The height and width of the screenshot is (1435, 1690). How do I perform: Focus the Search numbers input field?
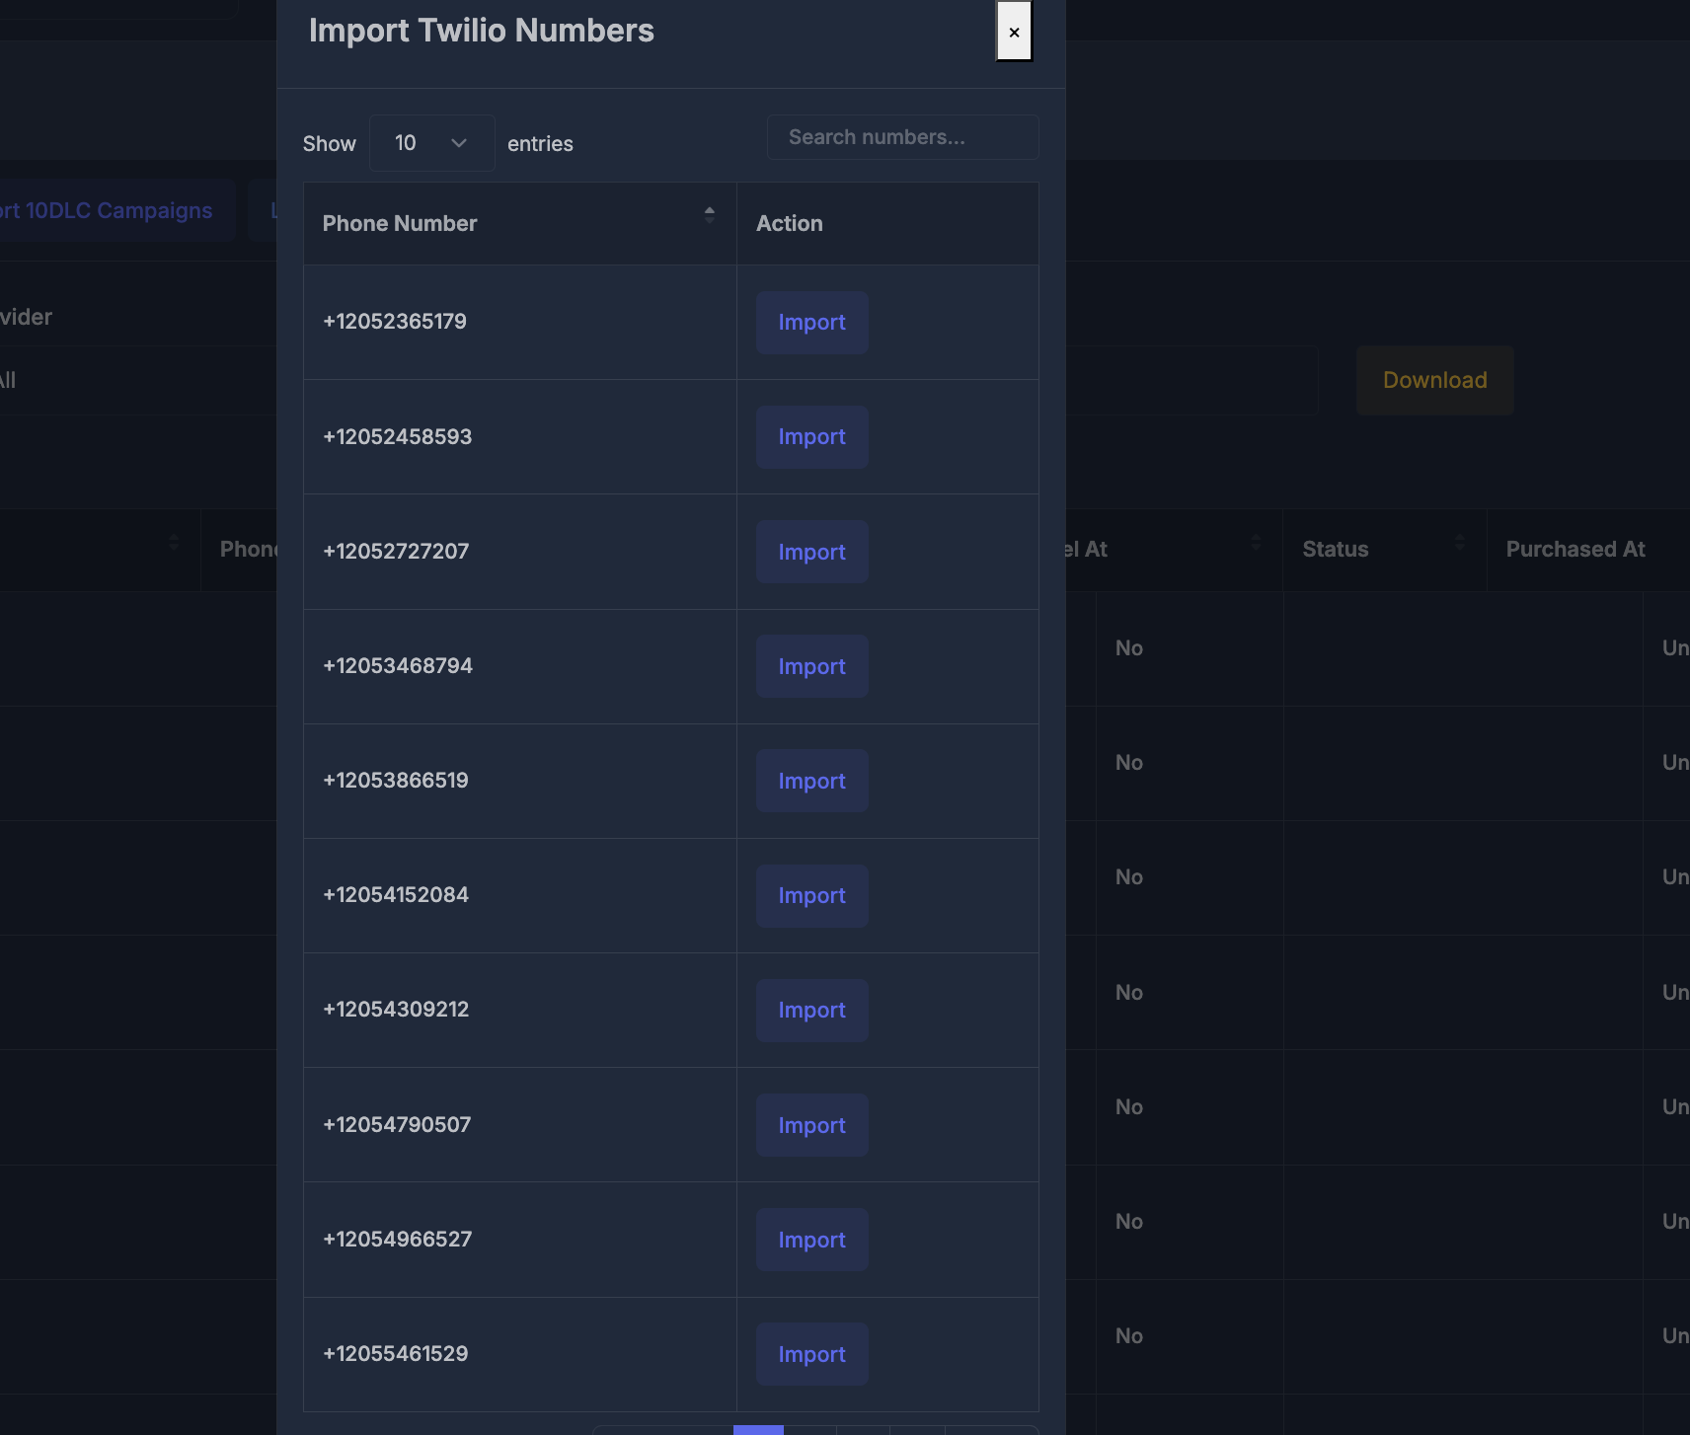902,137
